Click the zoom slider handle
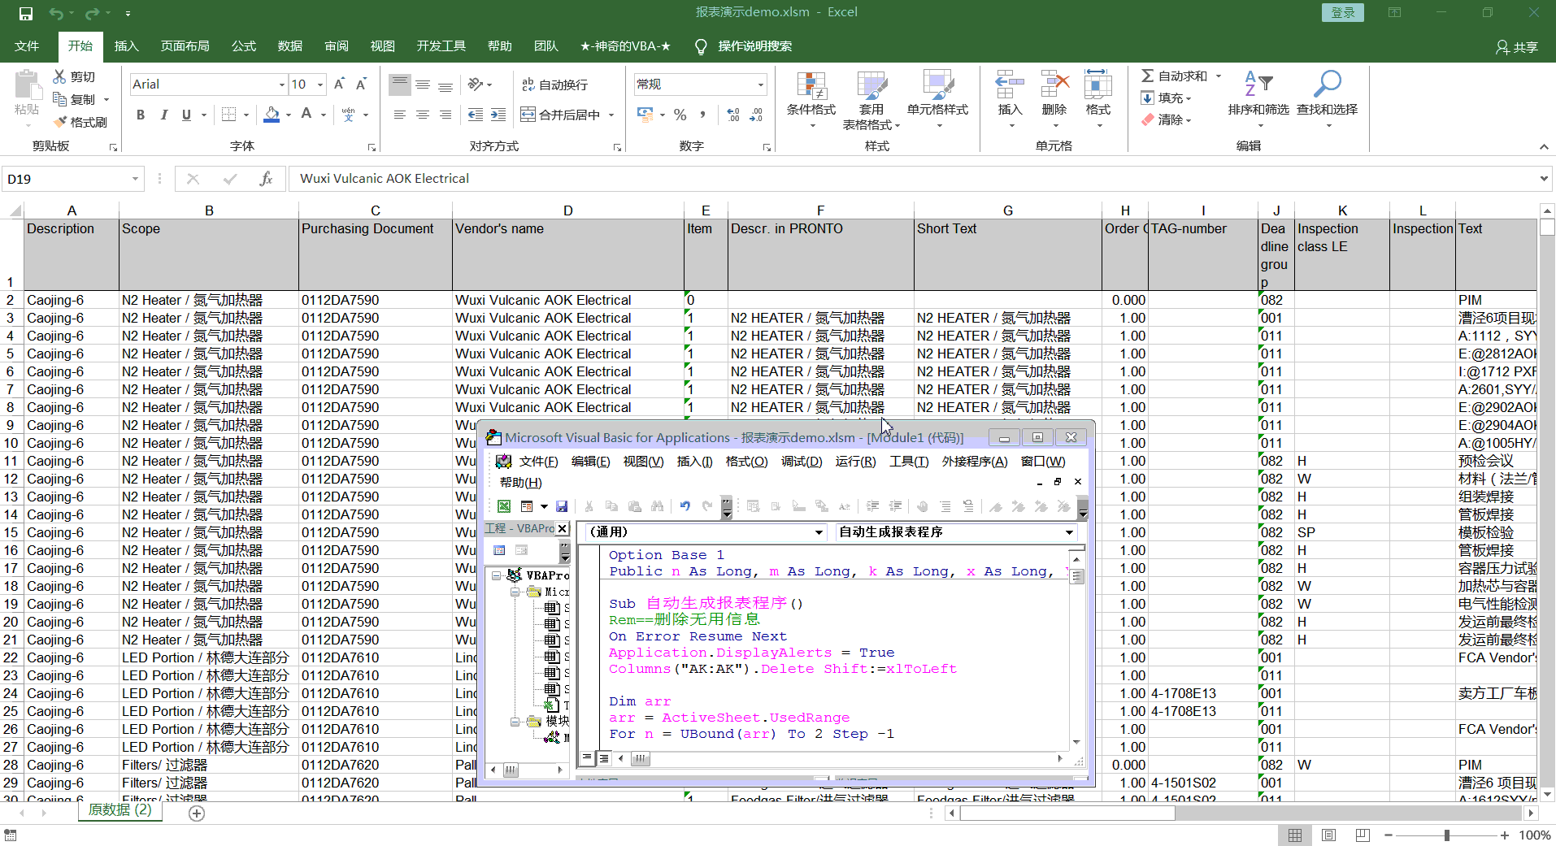 coord(1447,835)
